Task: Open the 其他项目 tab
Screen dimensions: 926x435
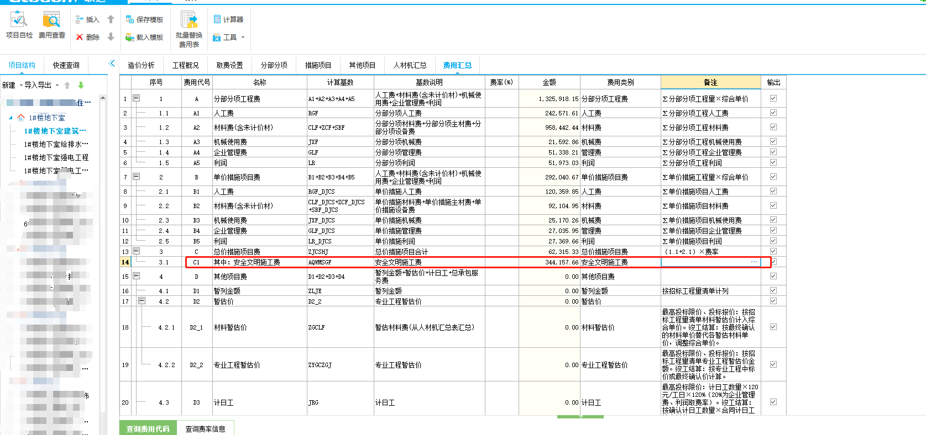Action: tap(362, 65)
